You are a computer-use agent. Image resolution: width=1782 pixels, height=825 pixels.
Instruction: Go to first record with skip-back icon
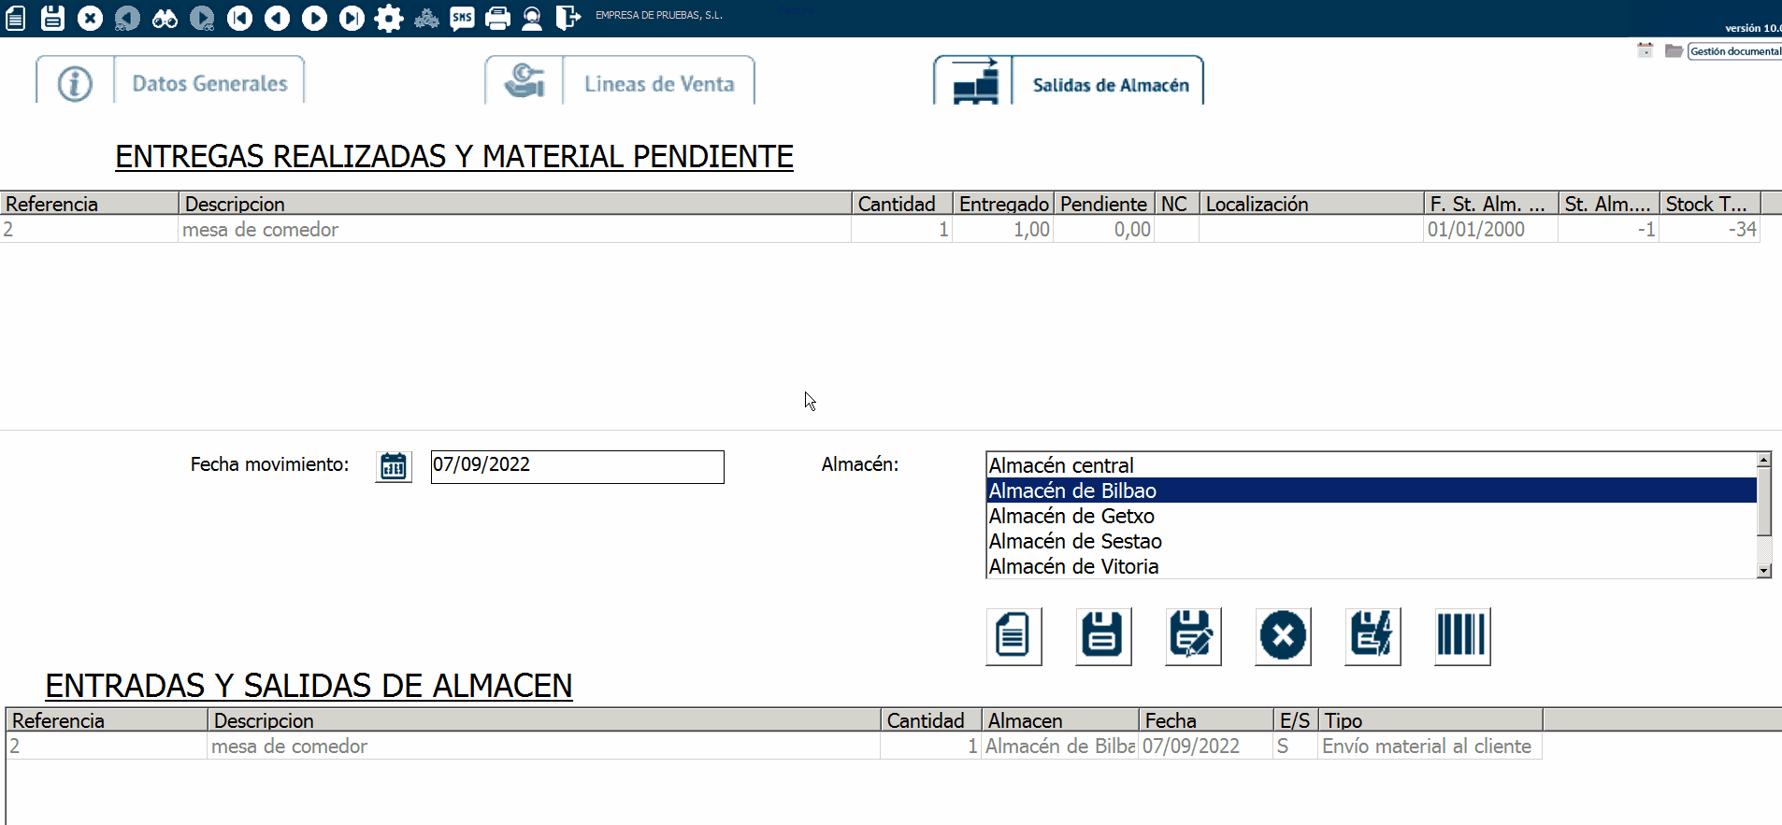pos(239,18)
